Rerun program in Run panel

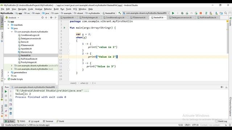click(x=6, y=91)
